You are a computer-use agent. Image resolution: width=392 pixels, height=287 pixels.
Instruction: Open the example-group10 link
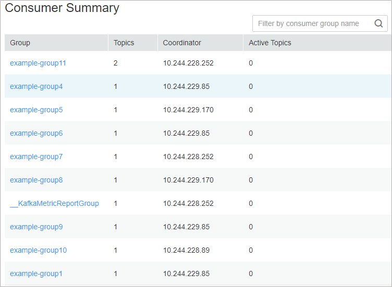pyautogui.click(x=38, y=250)
